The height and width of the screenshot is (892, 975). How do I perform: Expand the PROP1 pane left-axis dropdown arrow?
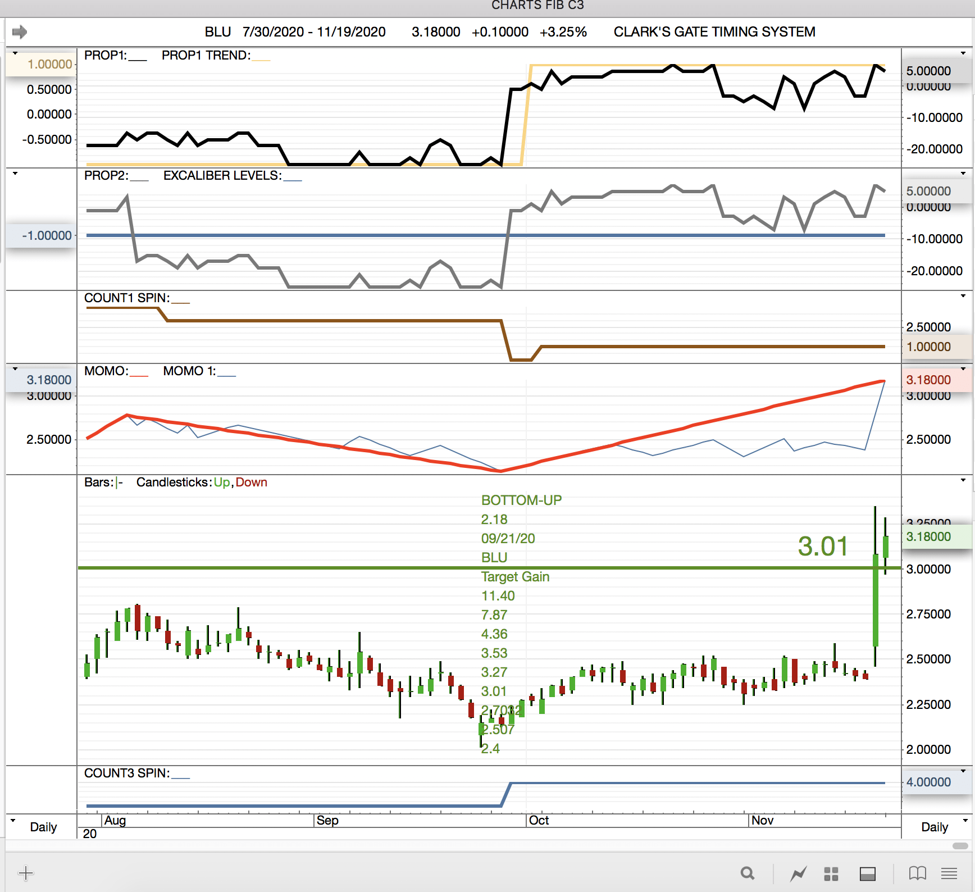tap(15, 53)
